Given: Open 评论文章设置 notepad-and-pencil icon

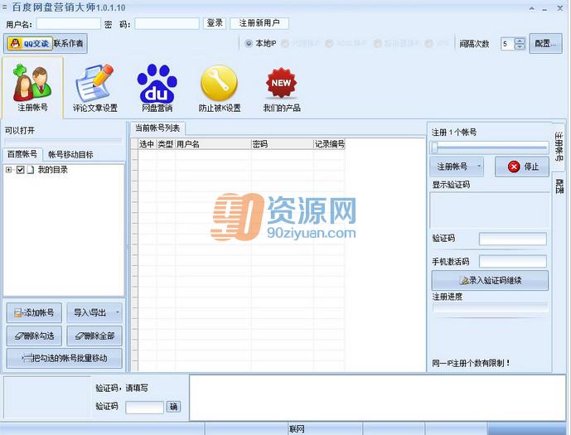Looking at the screenshot, I should pyautogui.click(x=95, y=88).
